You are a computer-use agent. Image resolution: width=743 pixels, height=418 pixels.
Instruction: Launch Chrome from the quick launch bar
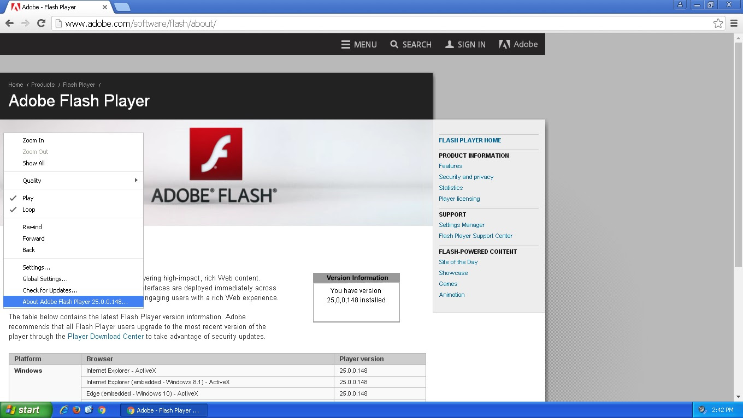(102, 410)
